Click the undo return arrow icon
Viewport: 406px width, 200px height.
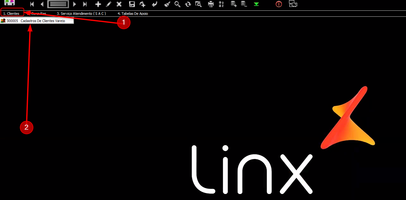pos(154,4)
